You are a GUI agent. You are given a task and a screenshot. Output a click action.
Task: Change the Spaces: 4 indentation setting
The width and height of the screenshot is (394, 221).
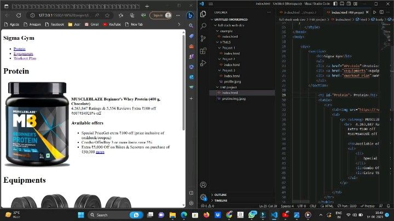pyautogui.click(x=287, y=206)
